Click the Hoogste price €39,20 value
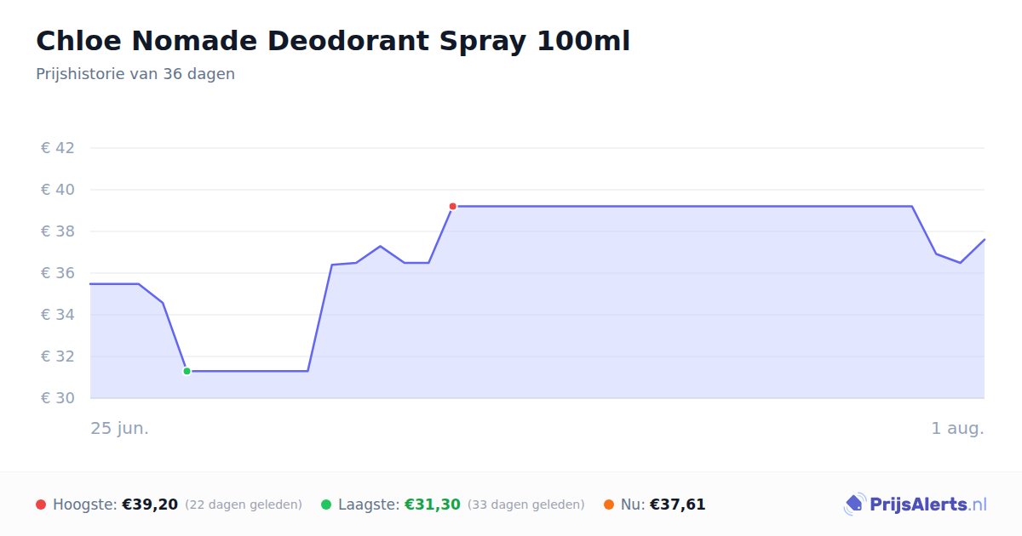The height and width of the screenshot is (536, 1022). [150, 505]
